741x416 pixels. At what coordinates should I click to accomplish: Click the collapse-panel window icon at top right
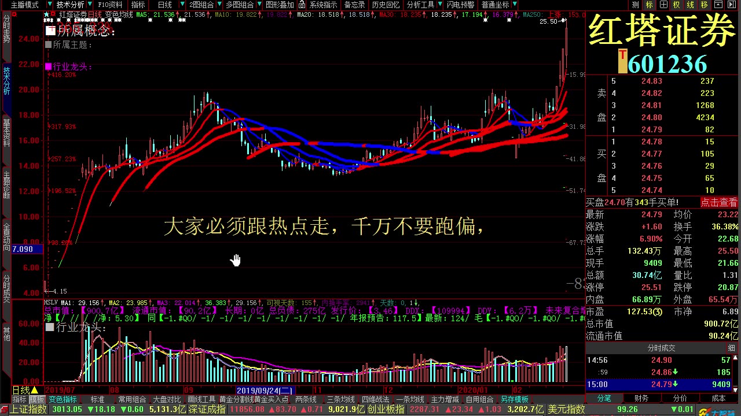coord(718,5)
